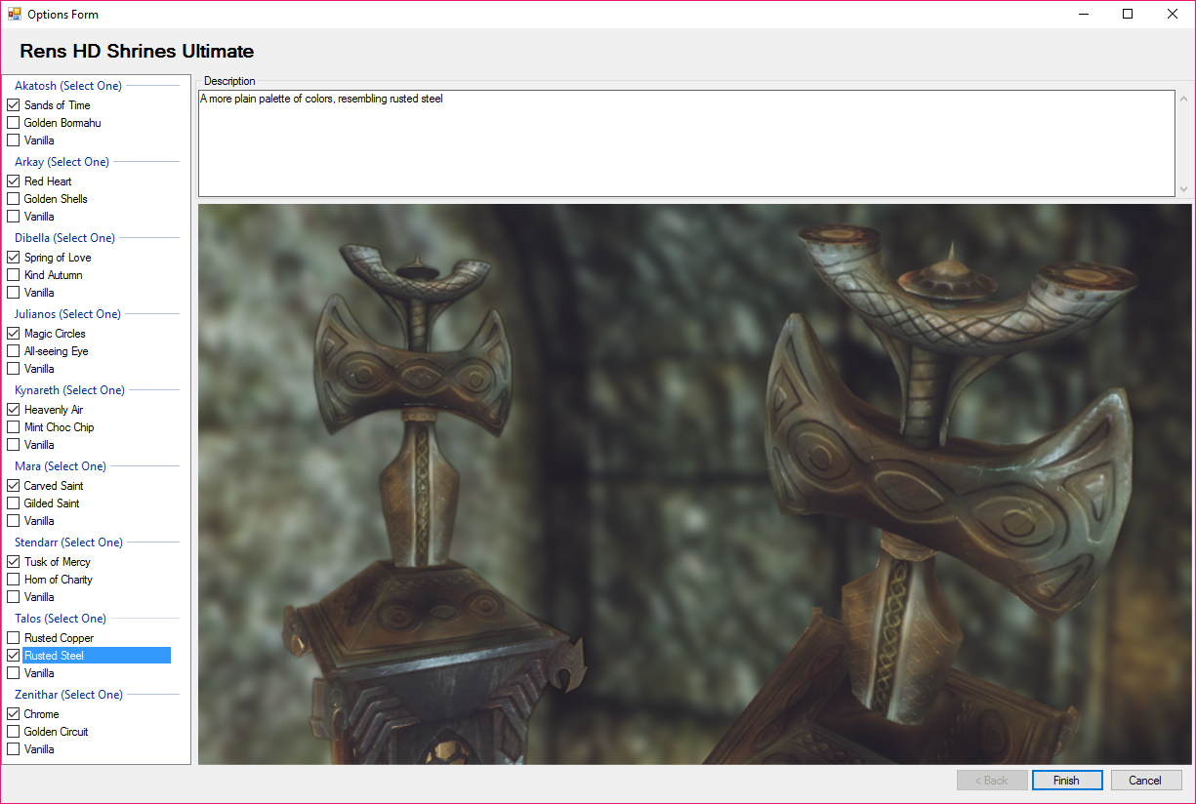The width and height of the screenshot is (1196, 804).
Task: Click the "Dibella (Select One)" group header
Action: click(64, 238)
